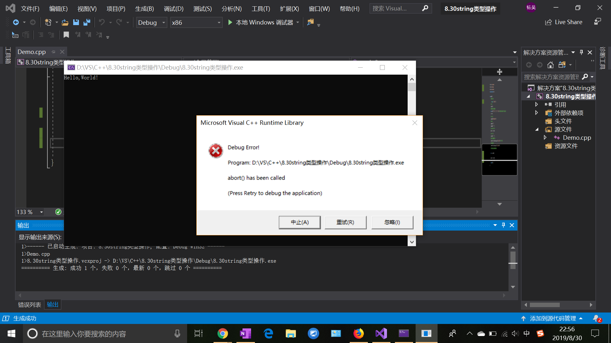The image size is (611, 343).
Task: Click the Output panel vertical scrollbar thumb
Action: [x=513, y=260]
